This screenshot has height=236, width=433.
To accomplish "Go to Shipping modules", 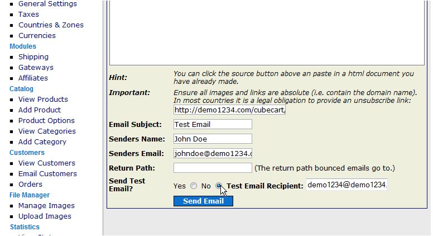I will click(x=33, y=57).
